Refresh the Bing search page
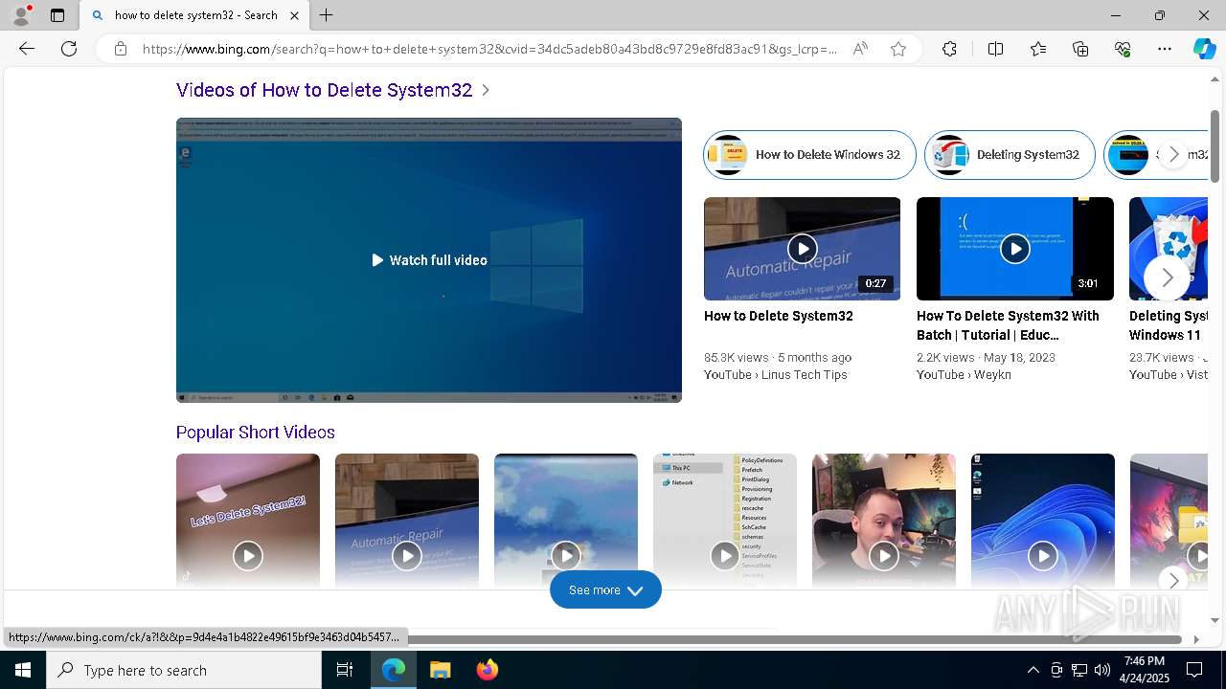 coord(69,49)
